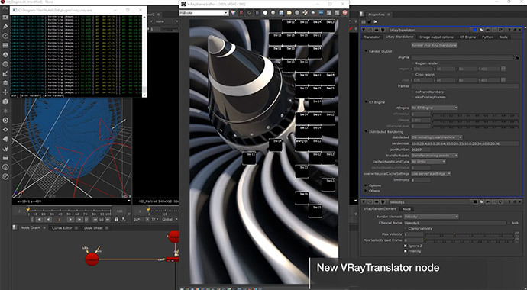Click the white circle icon in frame buffer toolbar

[265, 13]
